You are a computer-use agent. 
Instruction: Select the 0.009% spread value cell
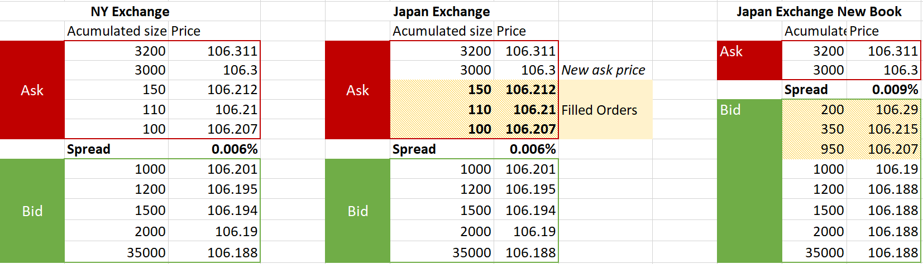[x=895, y=90]
